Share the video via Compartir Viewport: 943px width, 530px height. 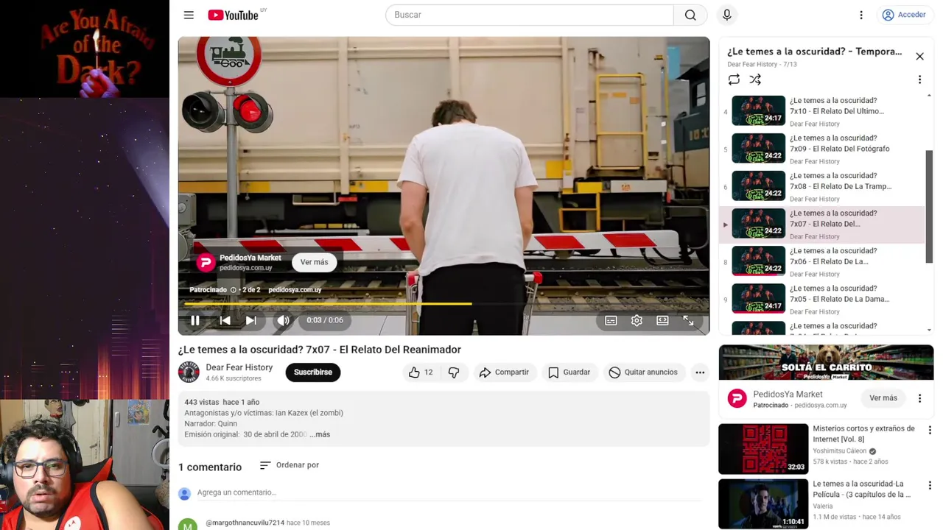[x=504, y=372]
